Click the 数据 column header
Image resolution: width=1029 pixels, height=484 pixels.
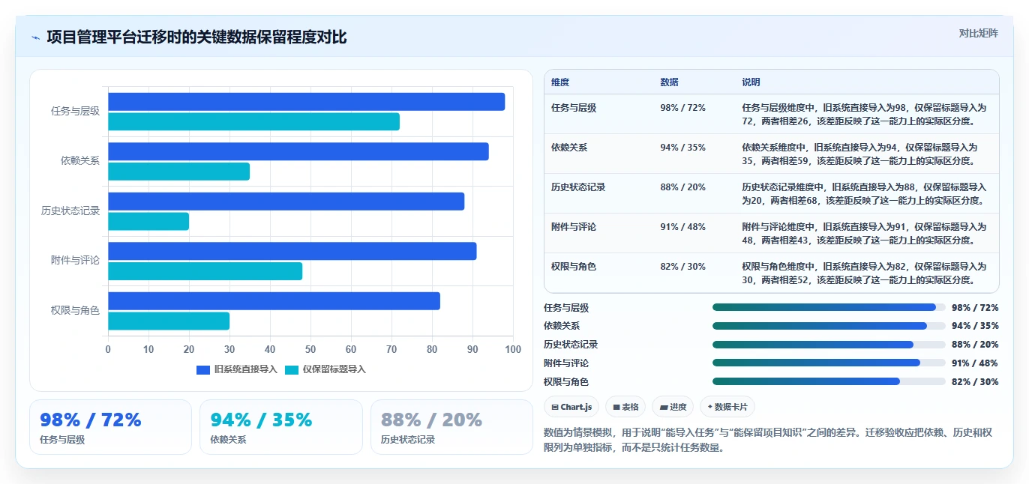669,82
